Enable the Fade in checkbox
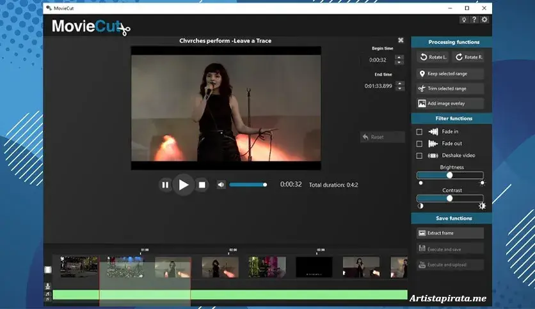The image size is (535, 309). [420, 132]
